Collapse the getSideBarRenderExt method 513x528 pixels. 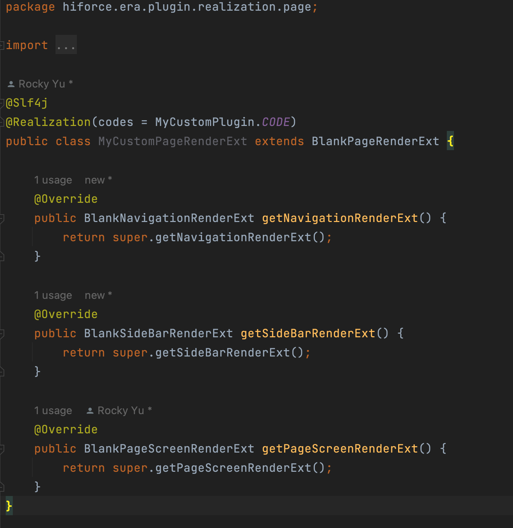click(2, 333)
